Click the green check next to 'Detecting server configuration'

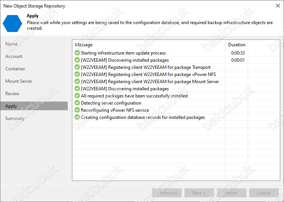point(77,103)
